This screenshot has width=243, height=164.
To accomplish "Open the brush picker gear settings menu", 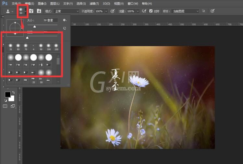I will [x=65, y=20].
